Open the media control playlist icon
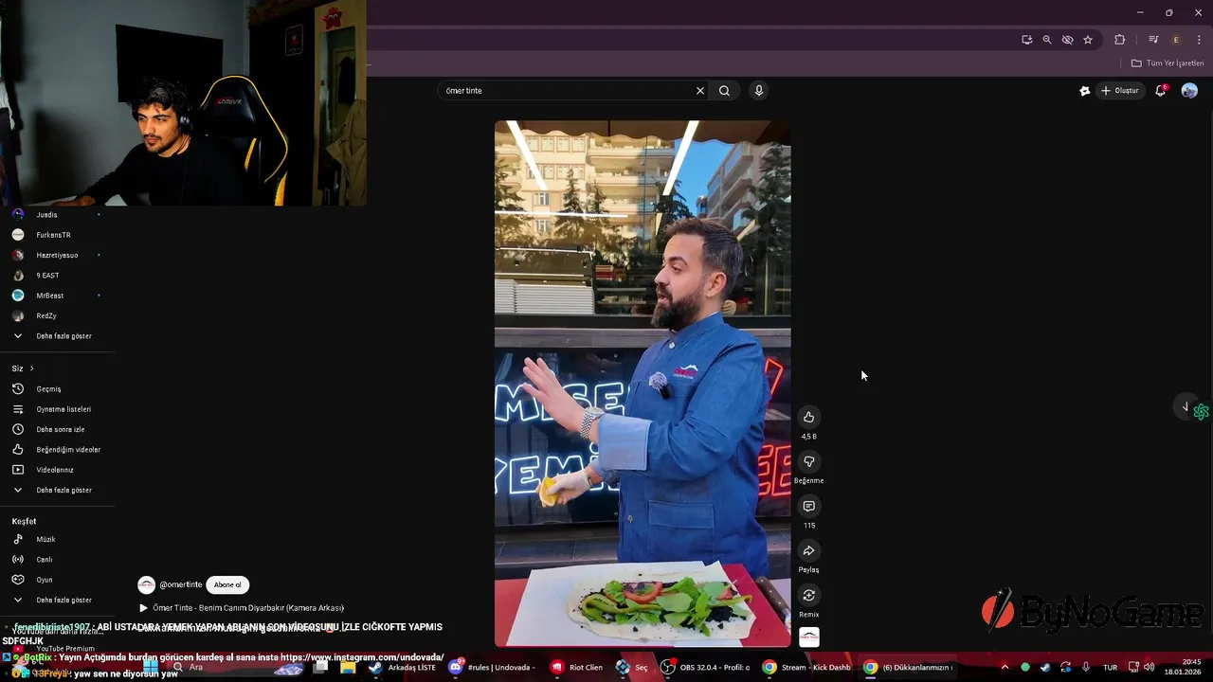Viewport: 1213px width, 682px height. click(x=1153, y=40)
